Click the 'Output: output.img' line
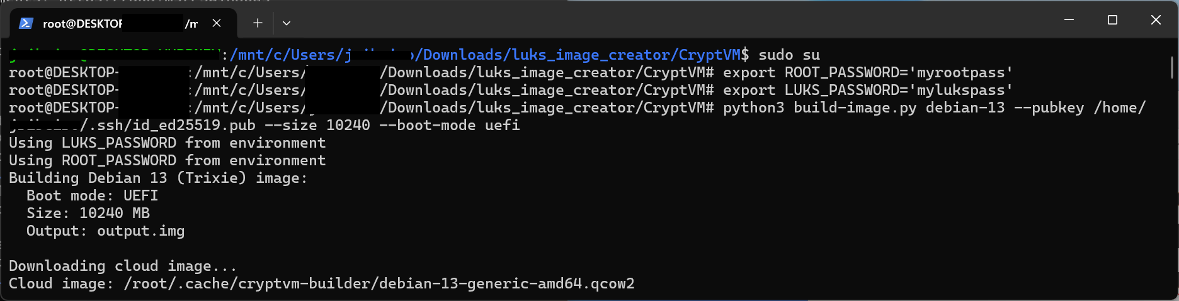This screenshot has height=301, width=1179. pos(105,231)
